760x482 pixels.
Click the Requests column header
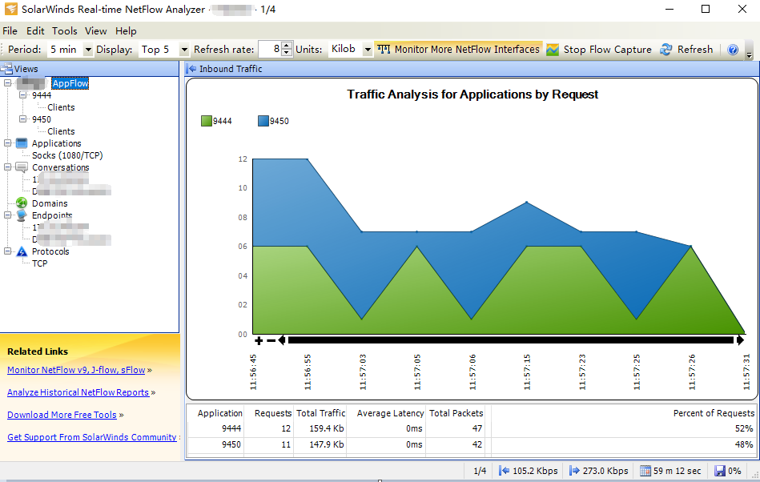(273, 413)
